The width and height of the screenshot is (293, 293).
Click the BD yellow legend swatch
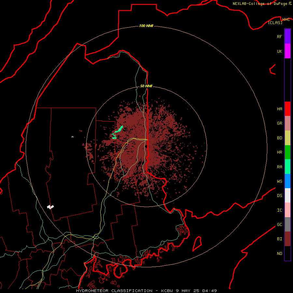click(287, 138)
